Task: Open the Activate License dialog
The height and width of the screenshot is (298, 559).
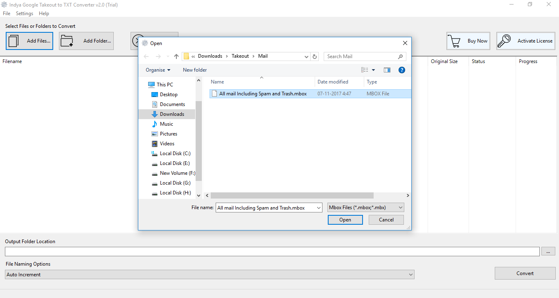Action: [526, 41]
